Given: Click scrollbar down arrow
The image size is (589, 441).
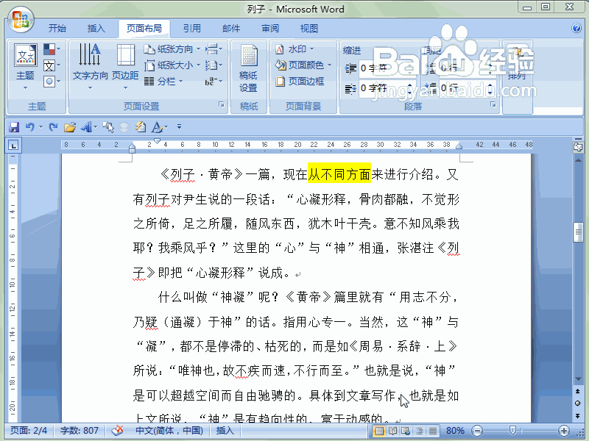Looking at the screenshot, I should point(578,379).
